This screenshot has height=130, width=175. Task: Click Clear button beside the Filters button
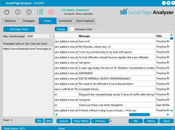(166, 121)
